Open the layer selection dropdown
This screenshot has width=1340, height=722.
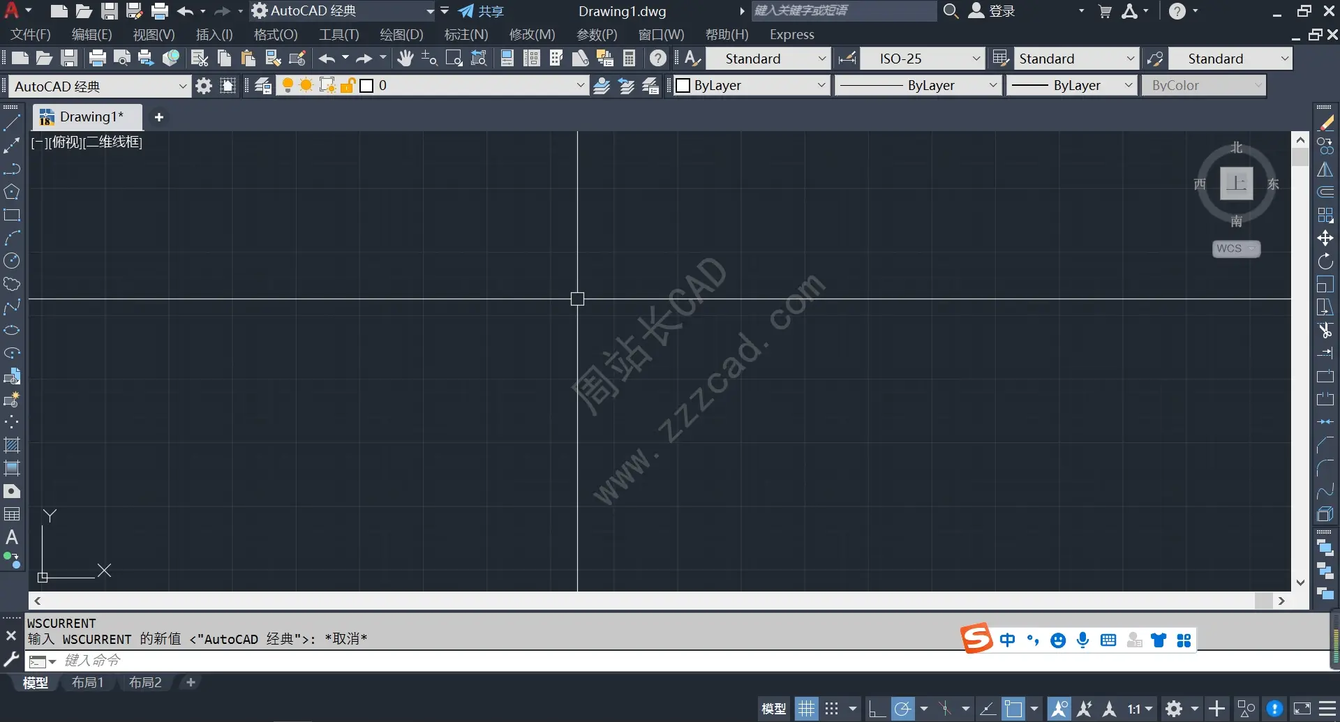tap(580, 85)
